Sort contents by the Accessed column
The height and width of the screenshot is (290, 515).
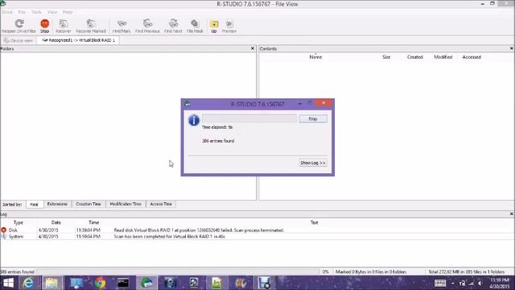(x=472, y=57)
